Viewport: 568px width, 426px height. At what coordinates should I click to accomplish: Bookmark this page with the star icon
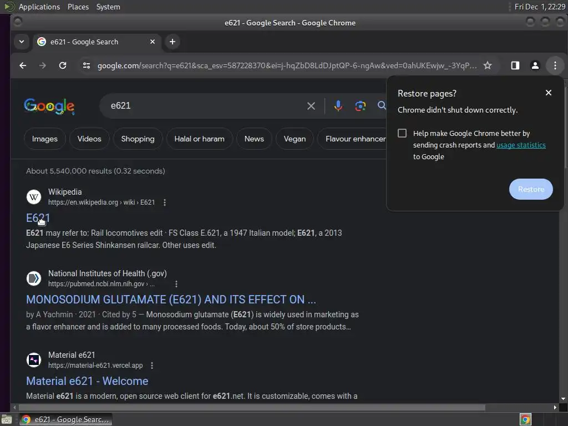tap(488, 65)
